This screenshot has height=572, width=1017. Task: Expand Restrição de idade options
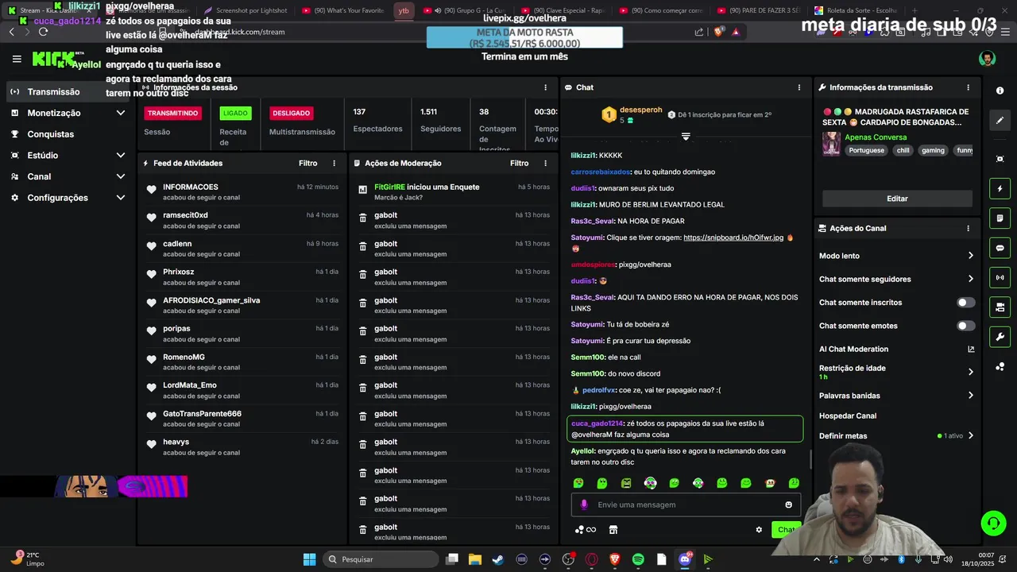coord(970,372)
